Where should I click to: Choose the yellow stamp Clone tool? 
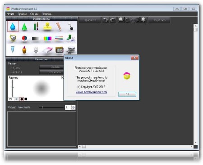pyautogui.click(x=47, y=27)
